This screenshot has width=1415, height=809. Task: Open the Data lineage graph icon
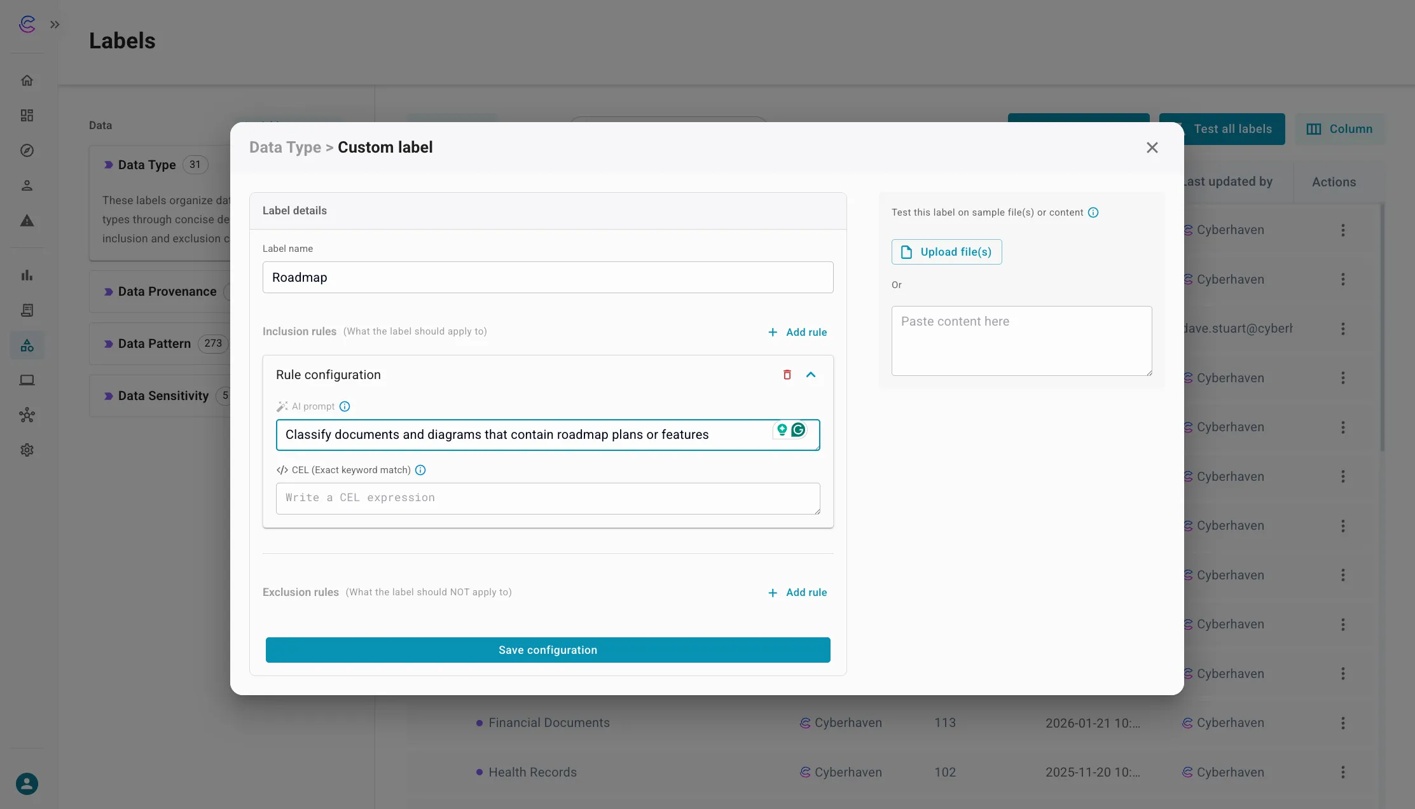pyautogui.click(x=27, y=415)
